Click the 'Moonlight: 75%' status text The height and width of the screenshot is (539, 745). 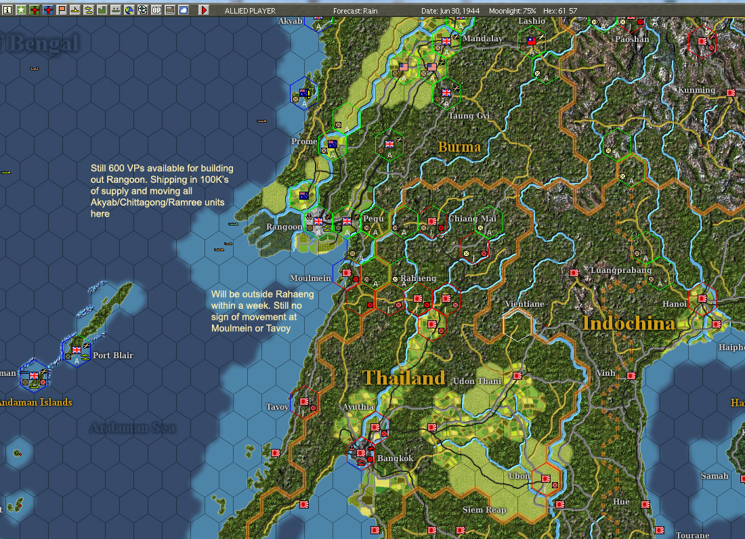(512, 10)
